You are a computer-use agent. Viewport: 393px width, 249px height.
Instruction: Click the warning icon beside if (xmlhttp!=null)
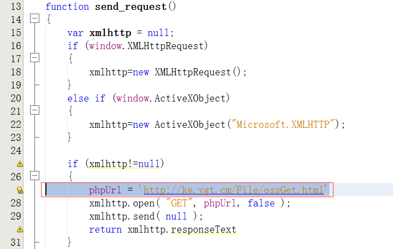click(20, 164)
